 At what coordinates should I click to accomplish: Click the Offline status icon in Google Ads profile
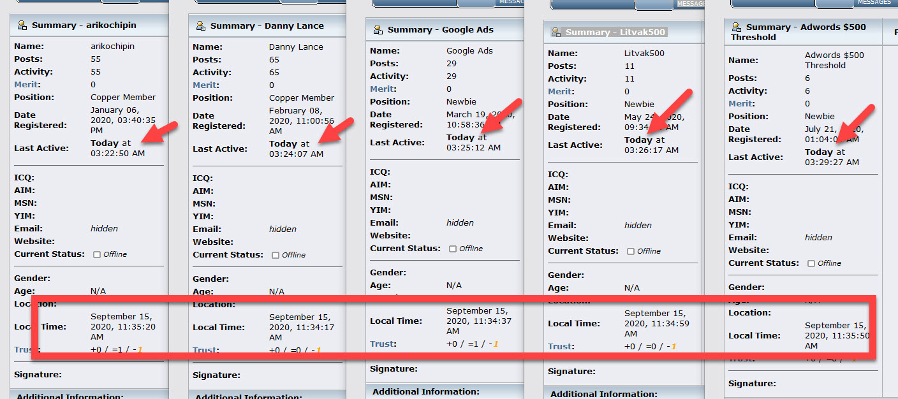click(x=453, y=249)
